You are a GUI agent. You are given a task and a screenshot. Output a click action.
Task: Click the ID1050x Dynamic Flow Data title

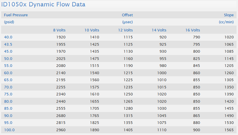click(x=43, y=4)
